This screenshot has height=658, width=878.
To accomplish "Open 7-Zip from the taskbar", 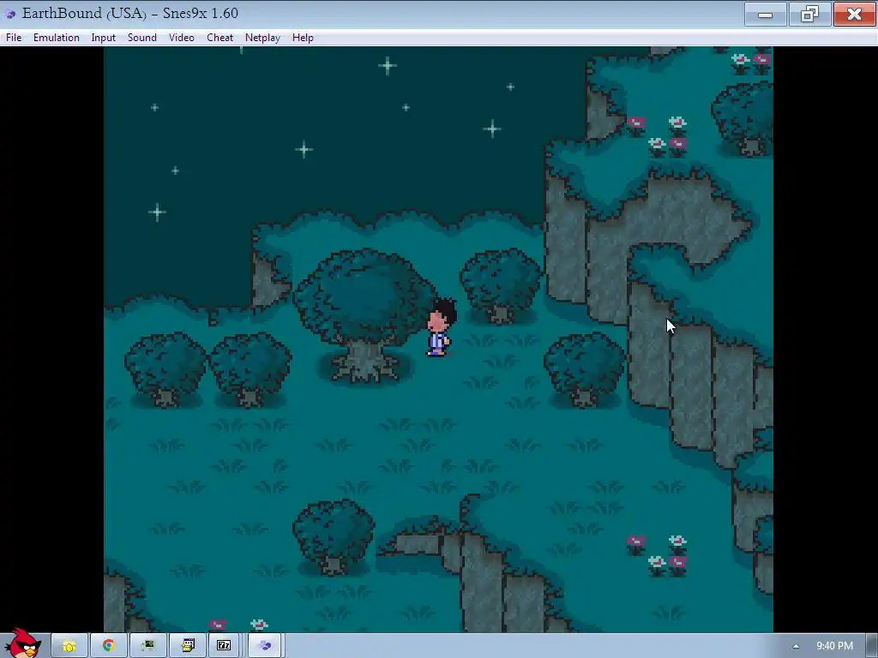I will [224, 646].
